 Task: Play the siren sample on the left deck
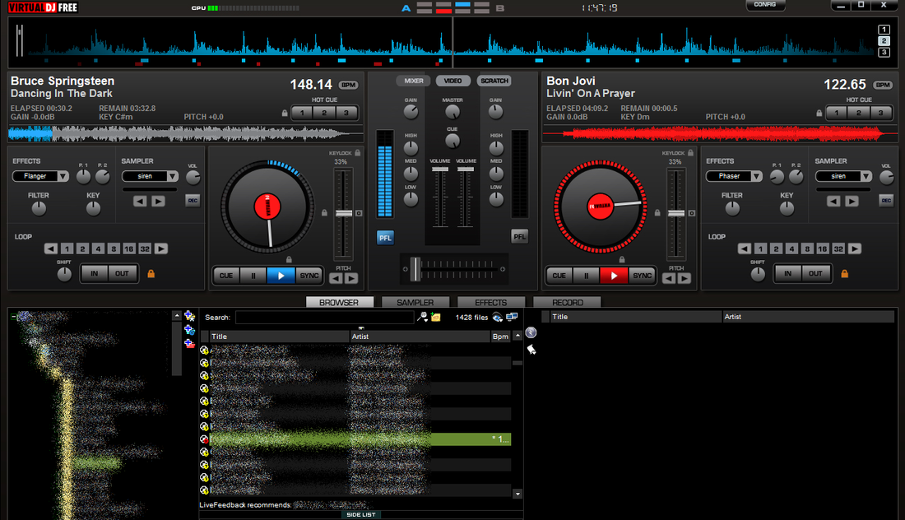point(158,201)
